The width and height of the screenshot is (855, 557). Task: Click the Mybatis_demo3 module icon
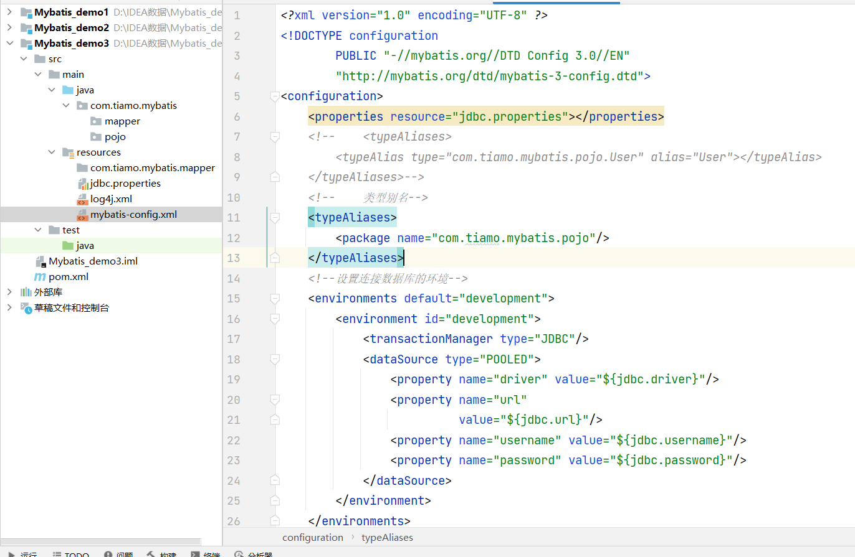click(26, 44)
